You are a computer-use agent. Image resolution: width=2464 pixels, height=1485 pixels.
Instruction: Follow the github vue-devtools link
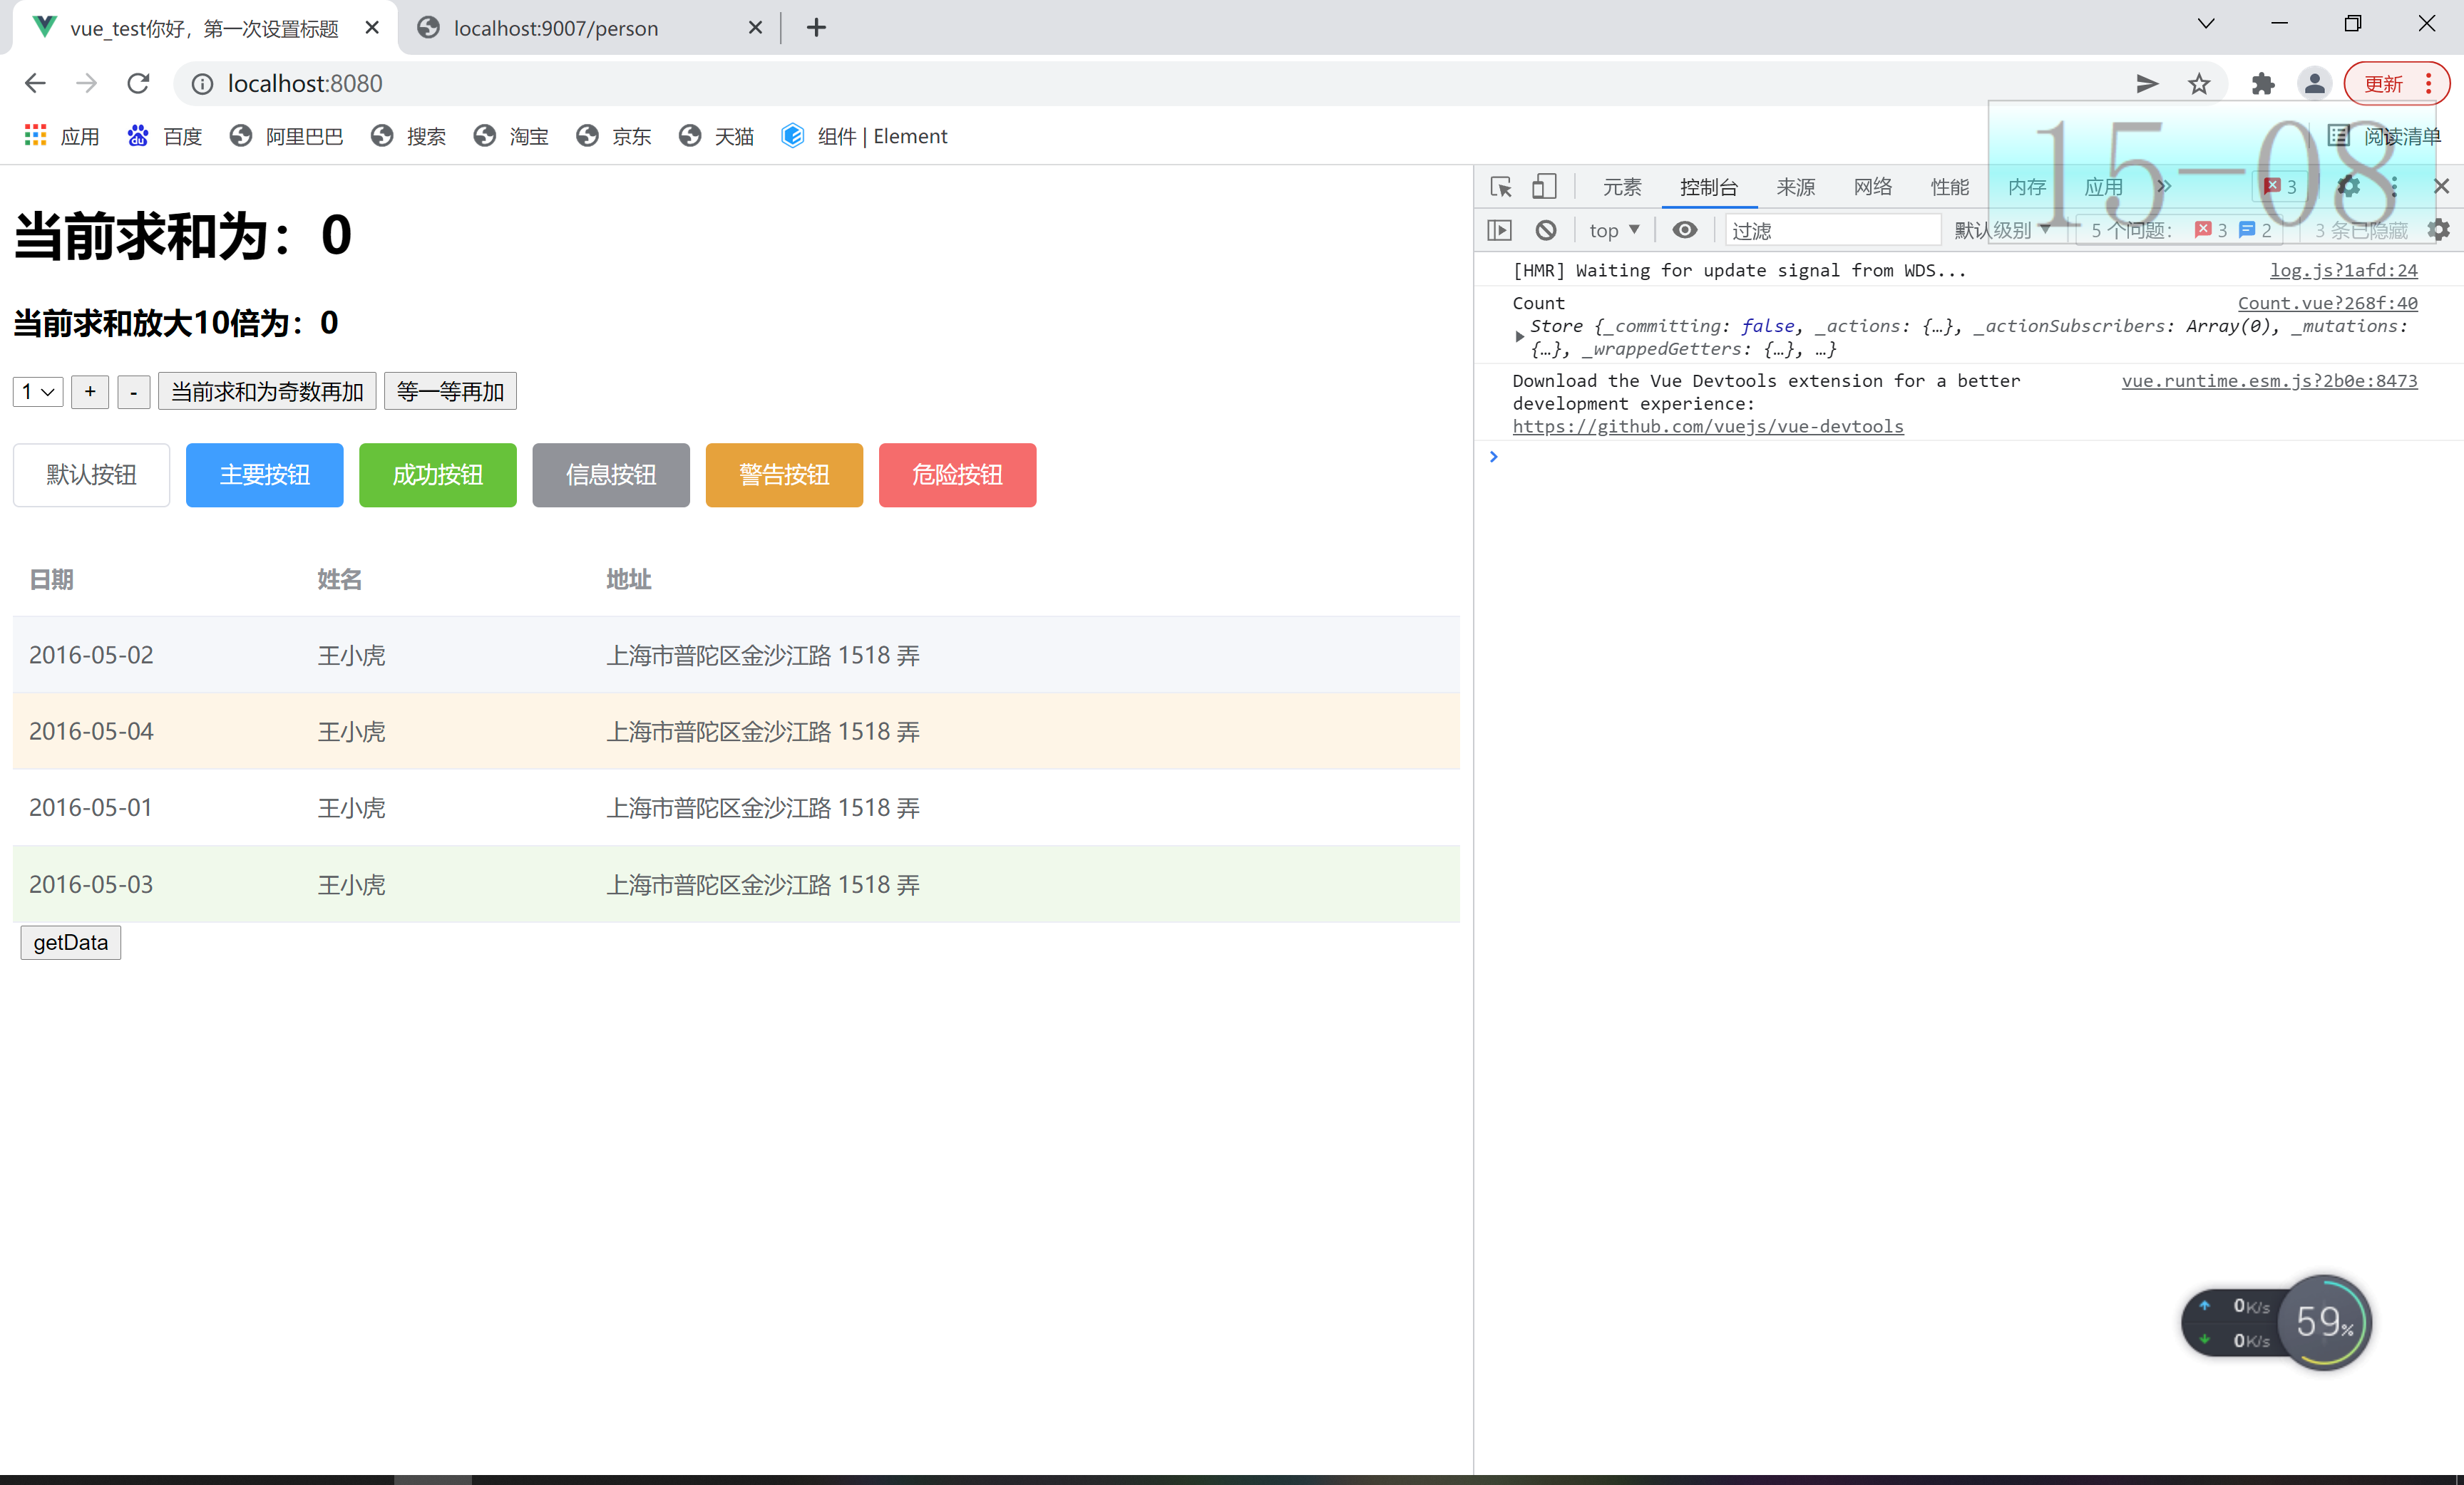point(1708,427)
